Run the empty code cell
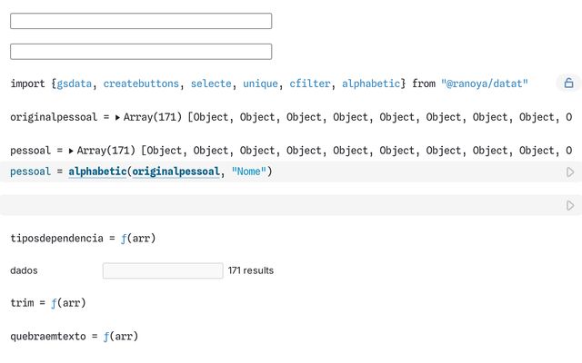The image size is (582, 363). (570, 206)
